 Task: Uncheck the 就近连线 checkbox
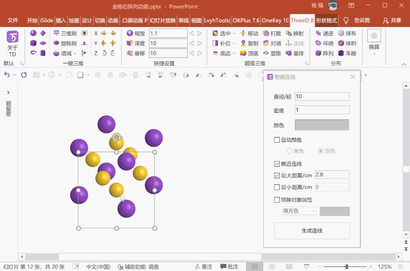point(277,164)
